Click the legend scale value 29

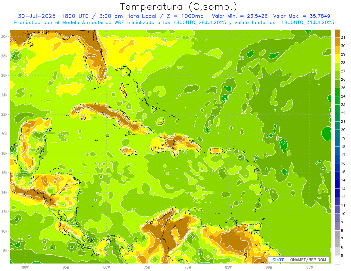coord(343,54)
